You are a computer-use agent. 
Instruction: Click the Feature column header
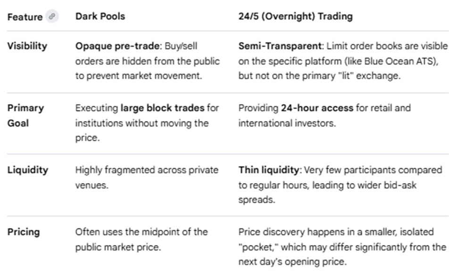pos(25,16)
